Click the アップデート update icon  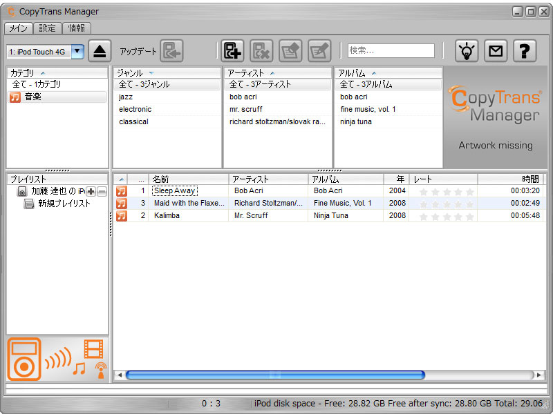pos(171,50)
